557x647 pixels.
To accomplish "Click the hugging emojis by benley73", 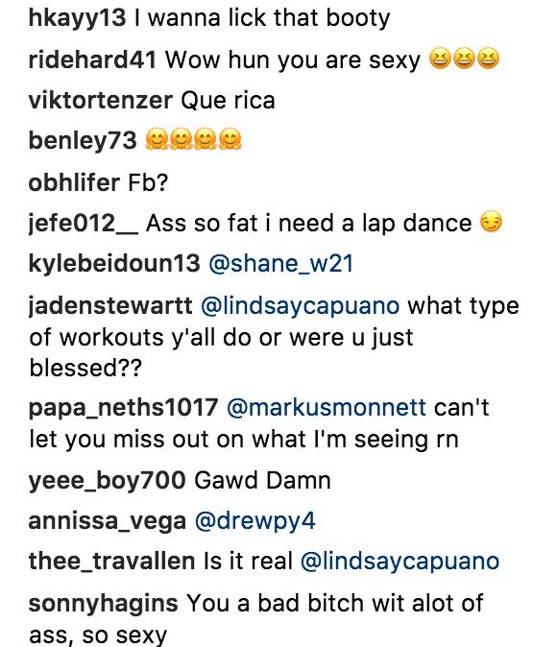I will (x=194, y=139).
